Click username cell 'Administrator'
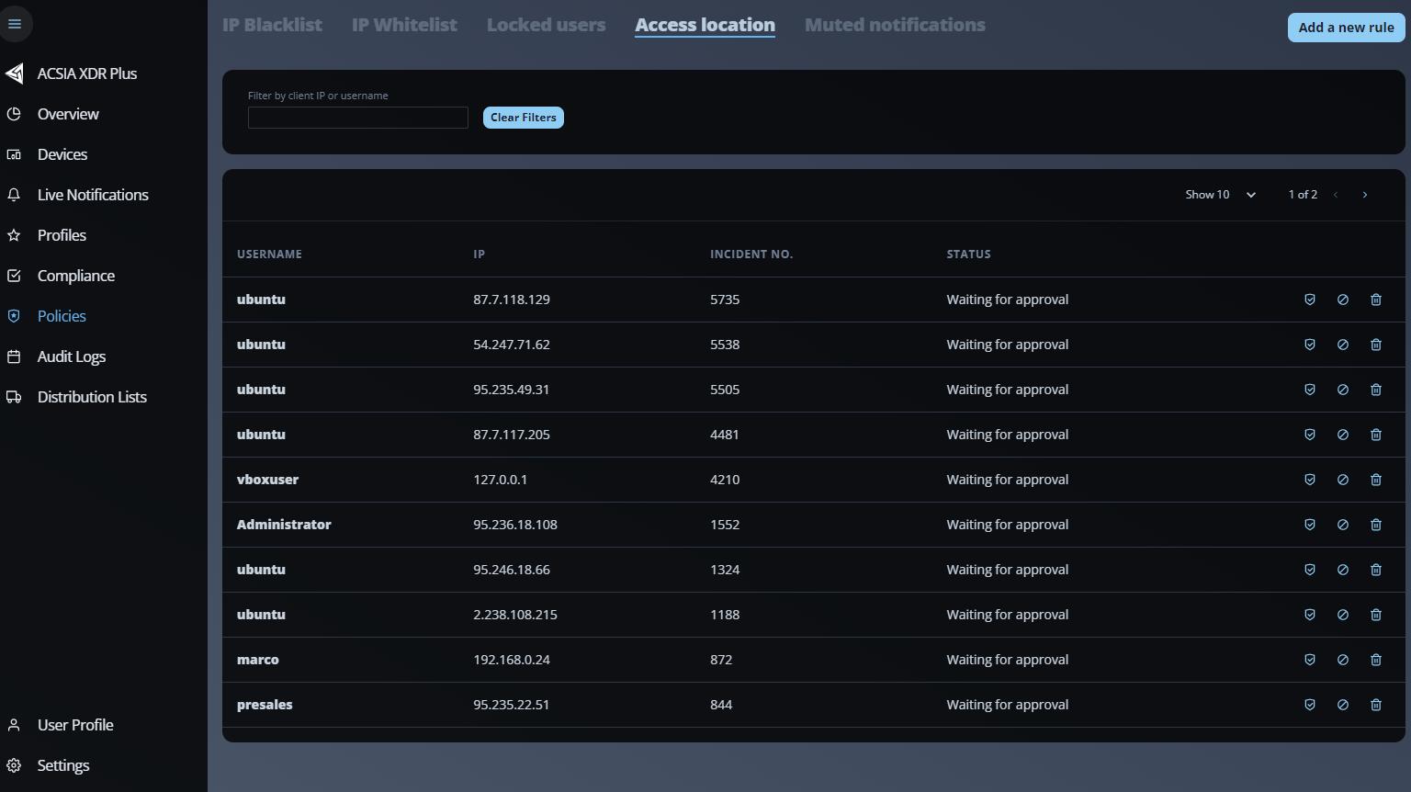Viewport: 1411px width, 792px height. pyautogui.click(x=284, y=525)
